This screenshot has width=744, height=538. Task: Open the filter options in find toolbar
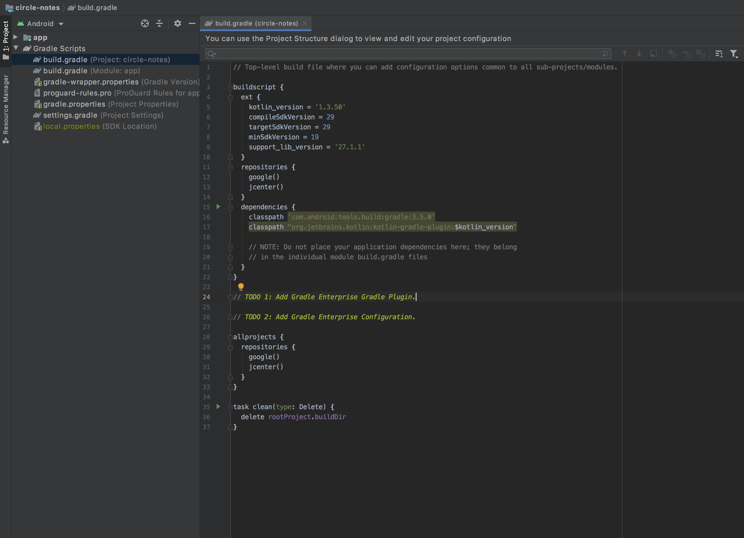733,53
